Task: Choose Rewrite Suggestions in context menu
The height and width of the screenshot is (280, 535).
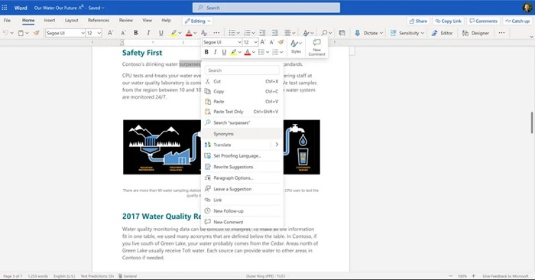Action: (x=242, y=167)
